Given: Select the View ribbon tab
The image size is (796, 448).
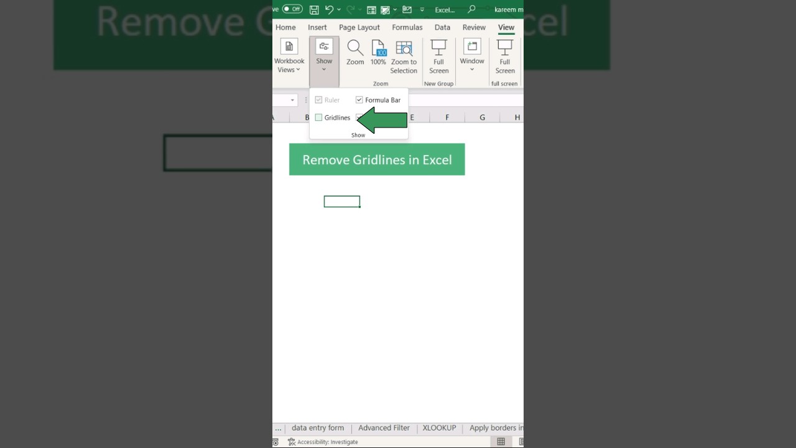Looking at the screenshot, I should click(506, 27).
